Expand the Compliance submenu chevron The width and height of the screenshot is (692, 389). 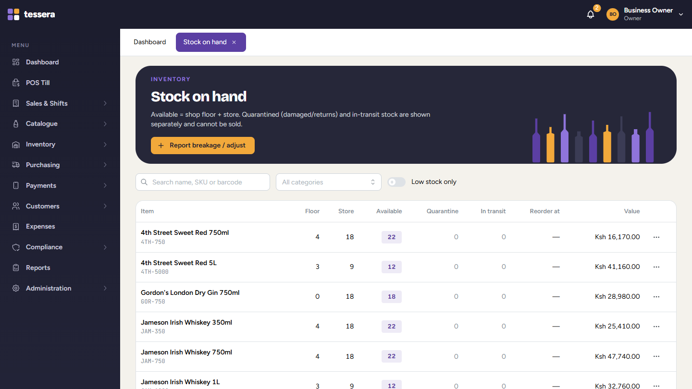tap(105, 247)
